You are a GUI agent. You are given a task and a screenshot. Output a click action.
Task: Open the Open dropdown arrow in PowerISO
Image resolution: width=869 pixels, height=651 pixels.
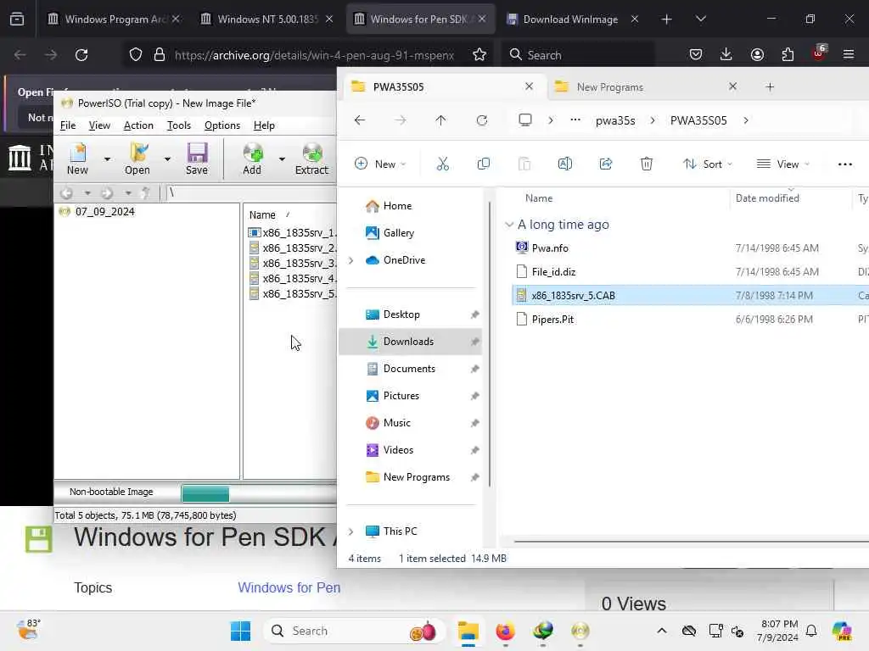(x=167, y=159)
